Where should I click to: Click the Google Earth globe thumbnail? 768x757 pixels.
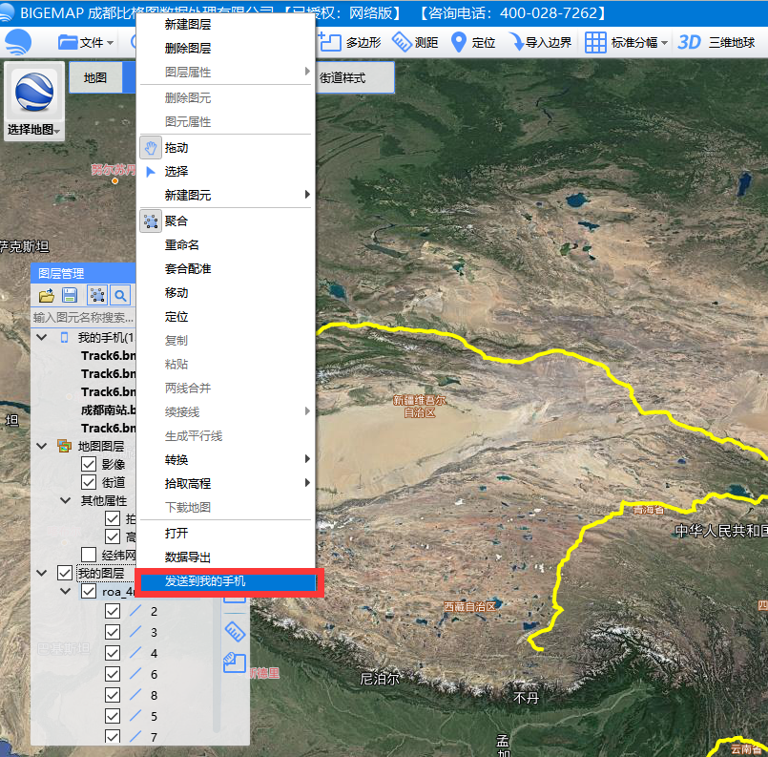[33, 92]
